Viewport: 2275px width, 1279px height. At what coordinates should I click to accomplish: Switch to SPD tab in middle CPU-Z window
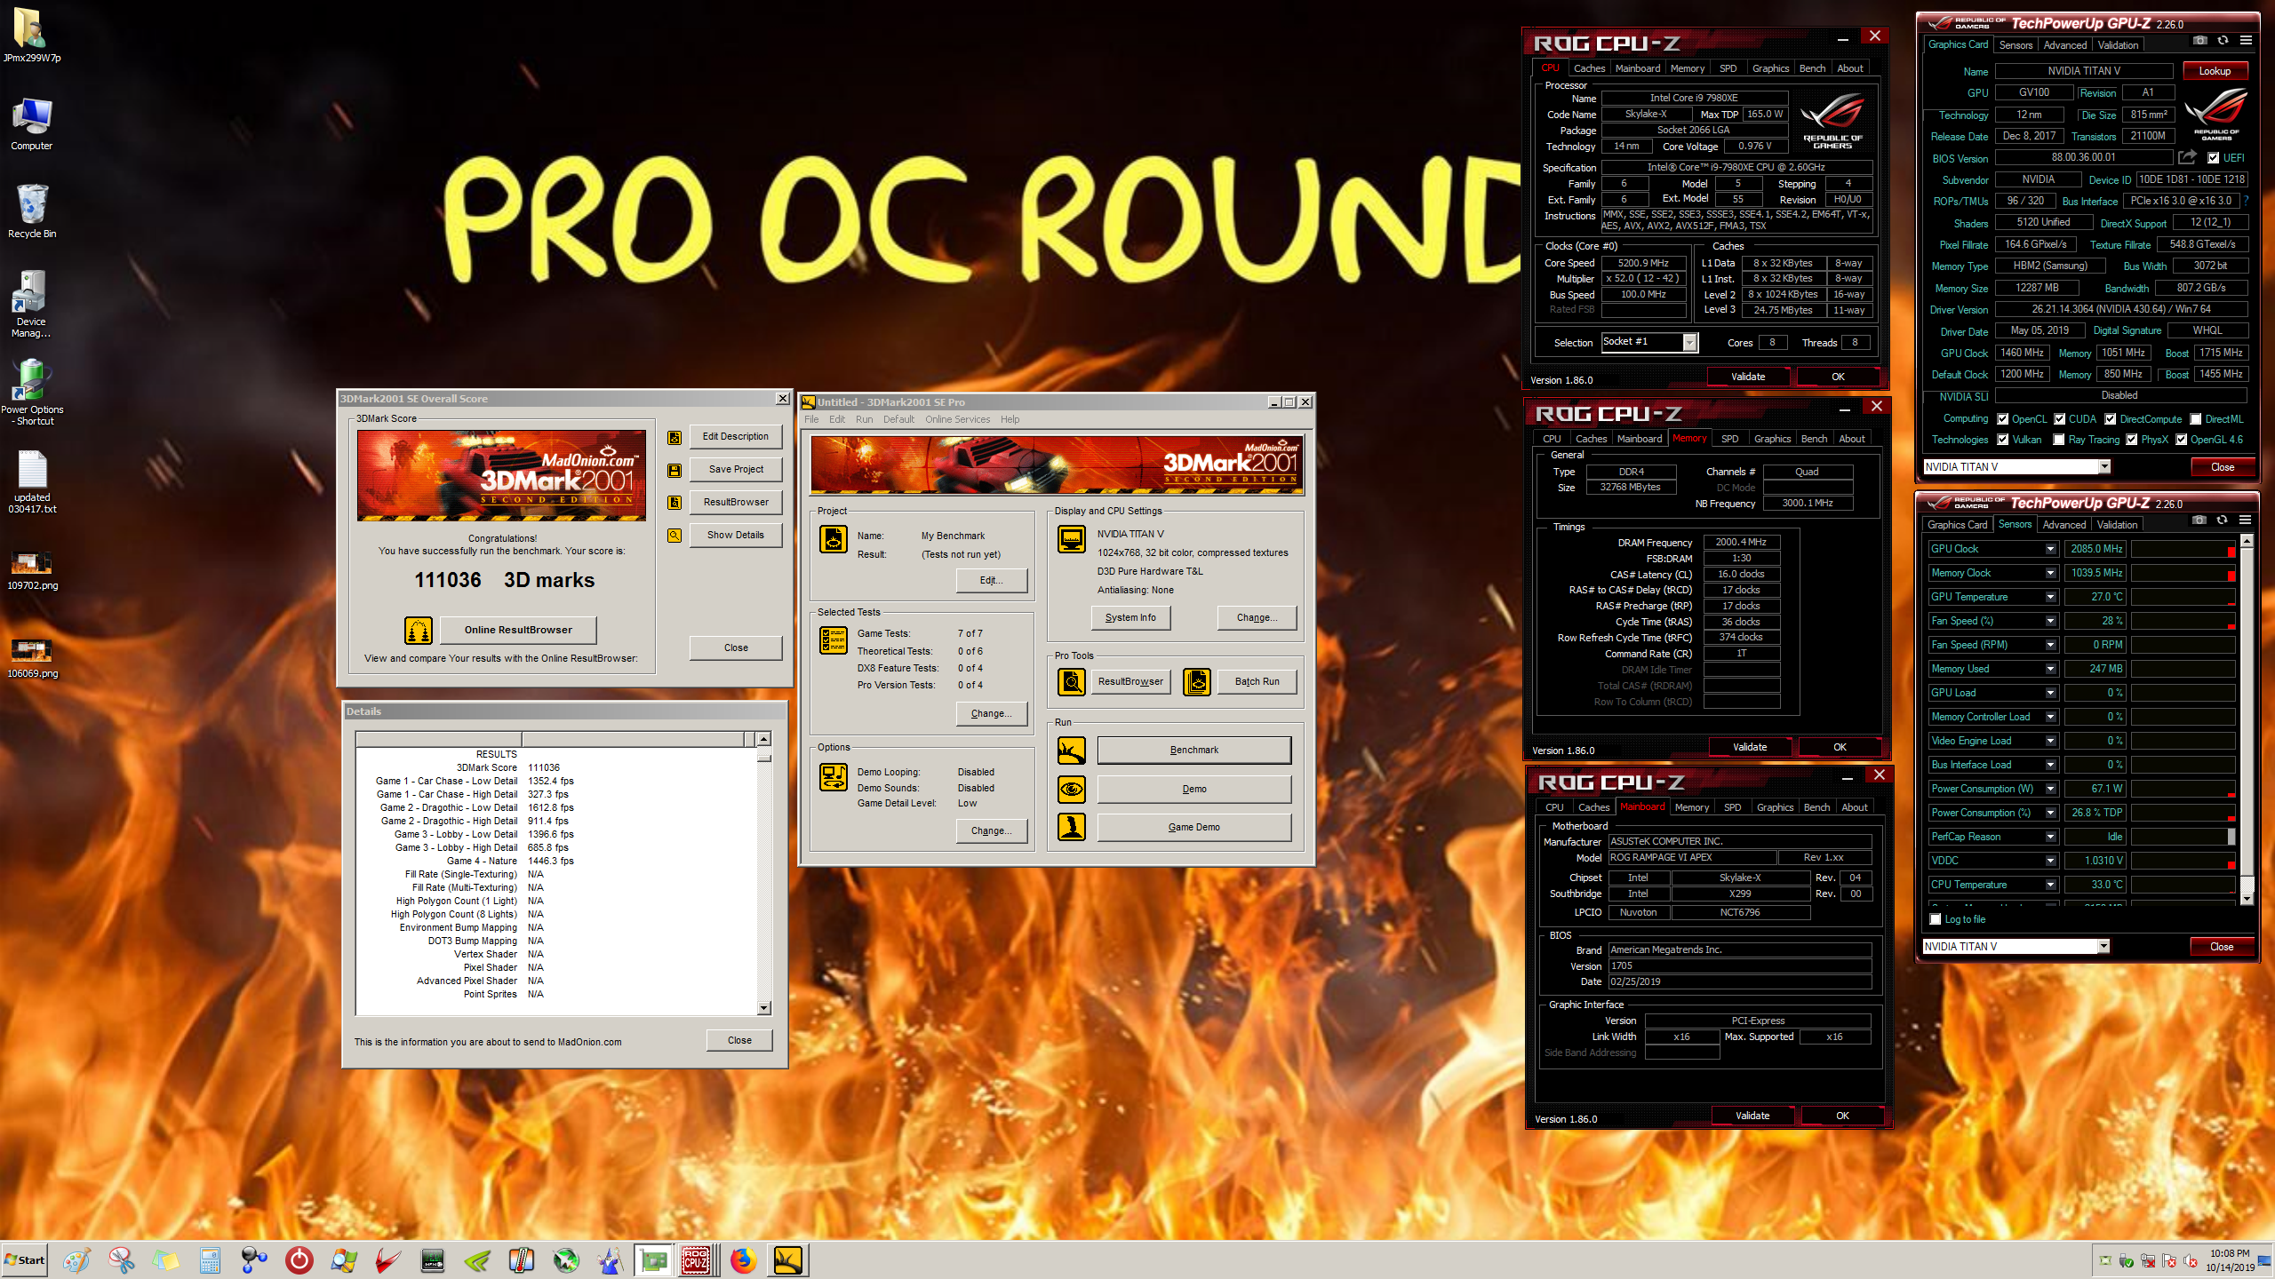pyautogui.click(x=1729, y=439)
